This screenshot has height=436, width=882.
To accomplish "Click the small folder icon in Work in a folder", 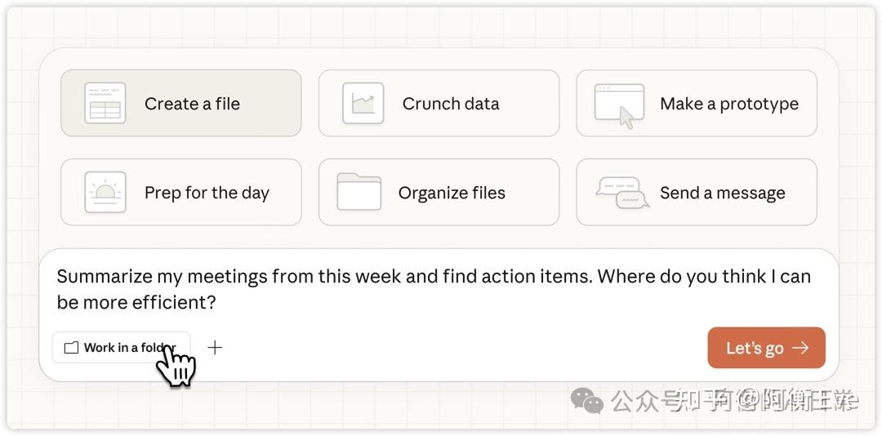I will pos(71,348).
